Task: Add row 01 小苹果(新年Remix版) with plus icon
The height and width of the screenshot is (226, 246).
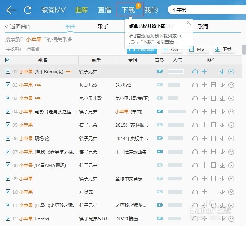Action: (204, 71)
